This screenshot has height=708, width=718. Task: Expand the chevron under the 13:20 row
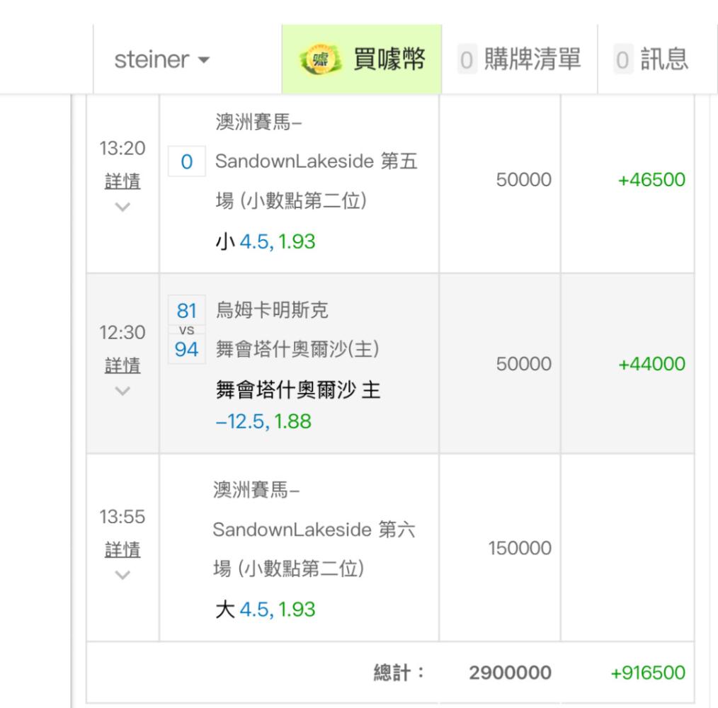(122, 207)
